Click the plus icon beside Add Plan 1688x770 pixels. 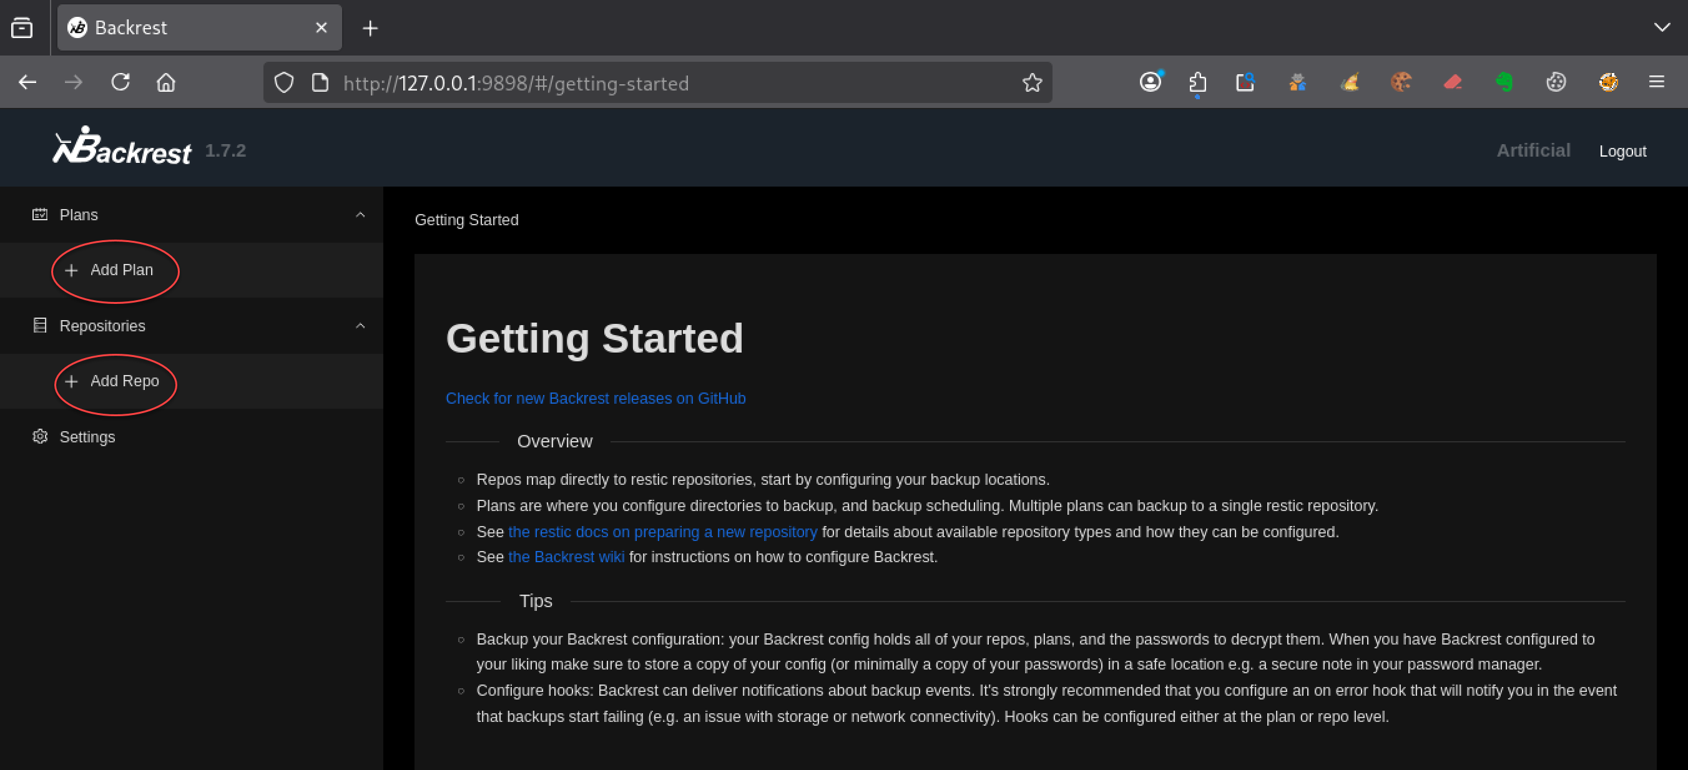pos(71,270)
